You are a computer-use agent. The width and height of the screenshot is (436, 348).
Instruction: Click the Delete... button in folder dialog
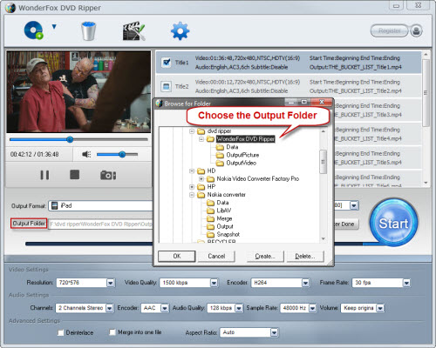tap(305, 256)
